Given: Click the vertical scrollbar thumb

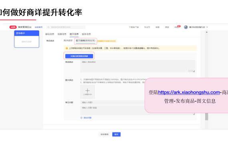Looking at the screenshot, I should click(x=206, y=116).
